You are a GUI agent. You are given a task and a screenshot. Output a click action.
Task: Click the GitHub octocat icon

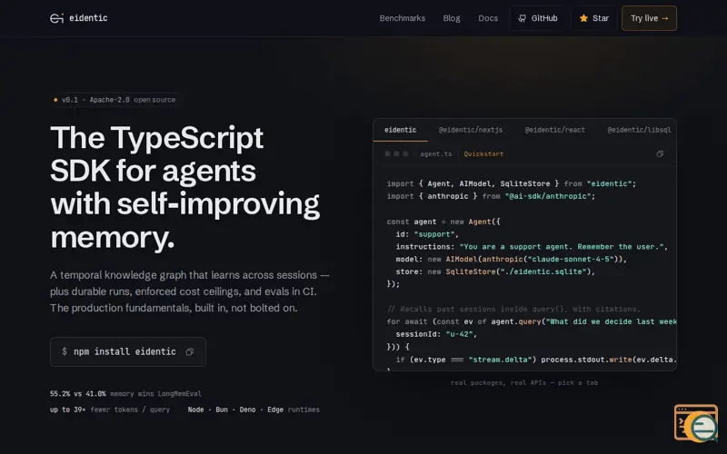click(522, 18)
